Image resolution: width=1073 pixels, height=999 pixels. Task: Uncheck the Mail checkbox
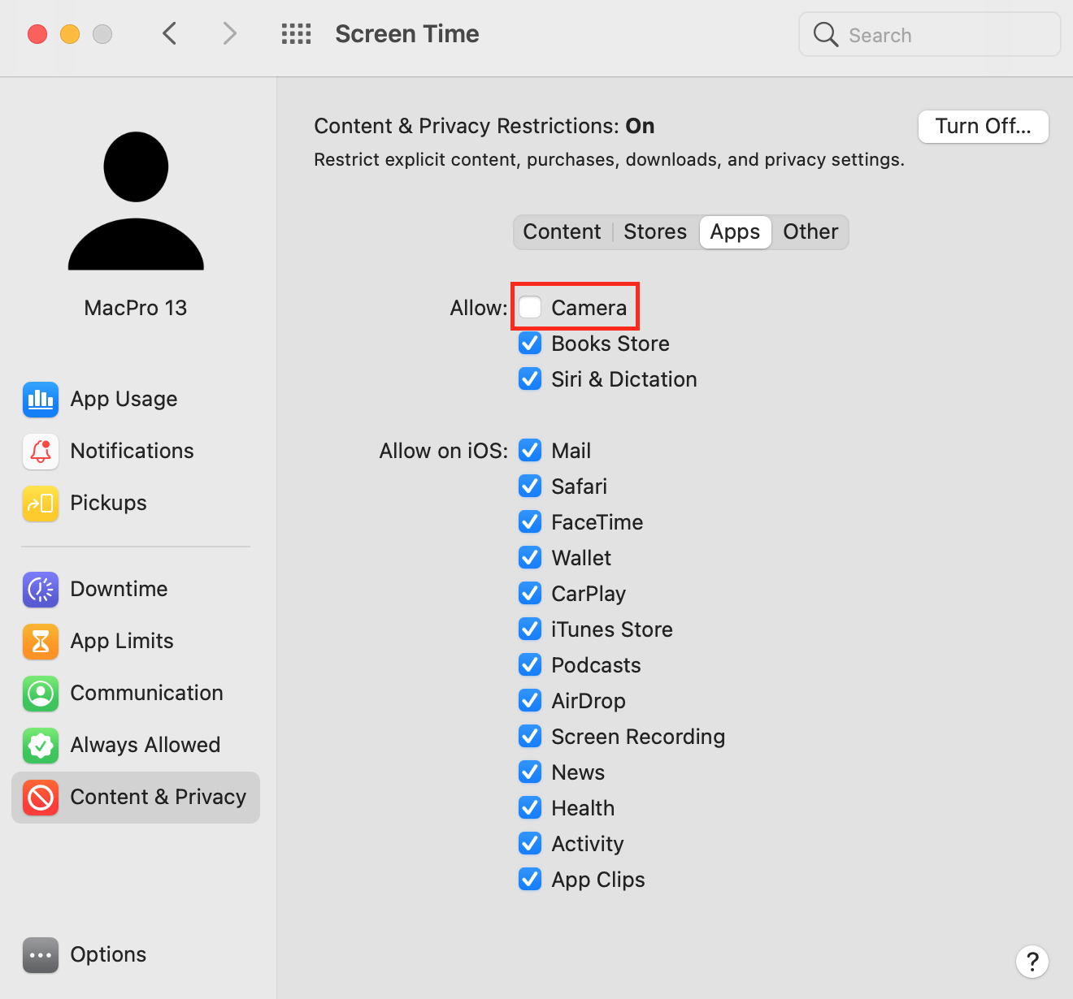click(530, 450)
